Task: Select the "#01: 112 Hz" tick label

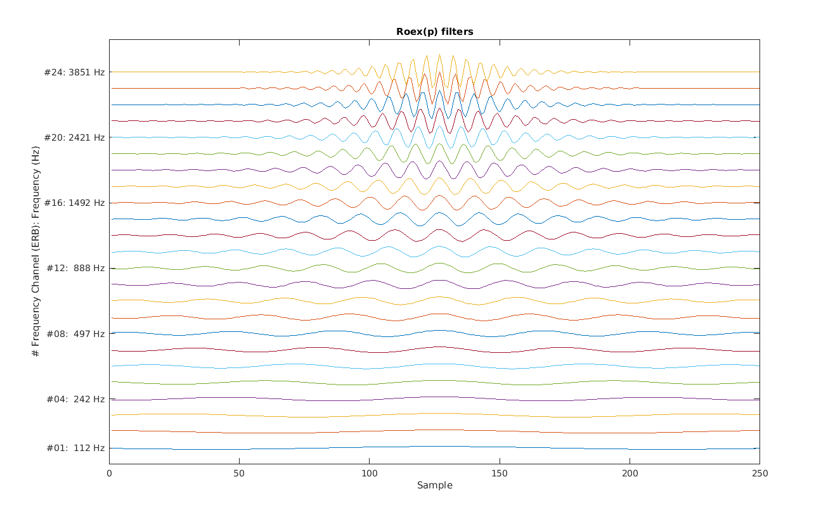Action: pyautogui.click(x=75, y=449)
